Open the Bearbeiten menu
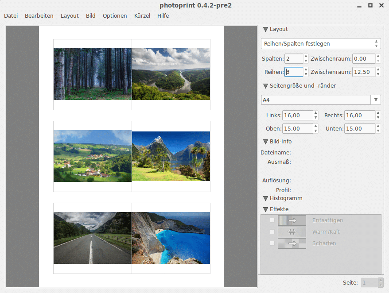The image size is (389, 293). pyautogui.click(x=39, y=16)
